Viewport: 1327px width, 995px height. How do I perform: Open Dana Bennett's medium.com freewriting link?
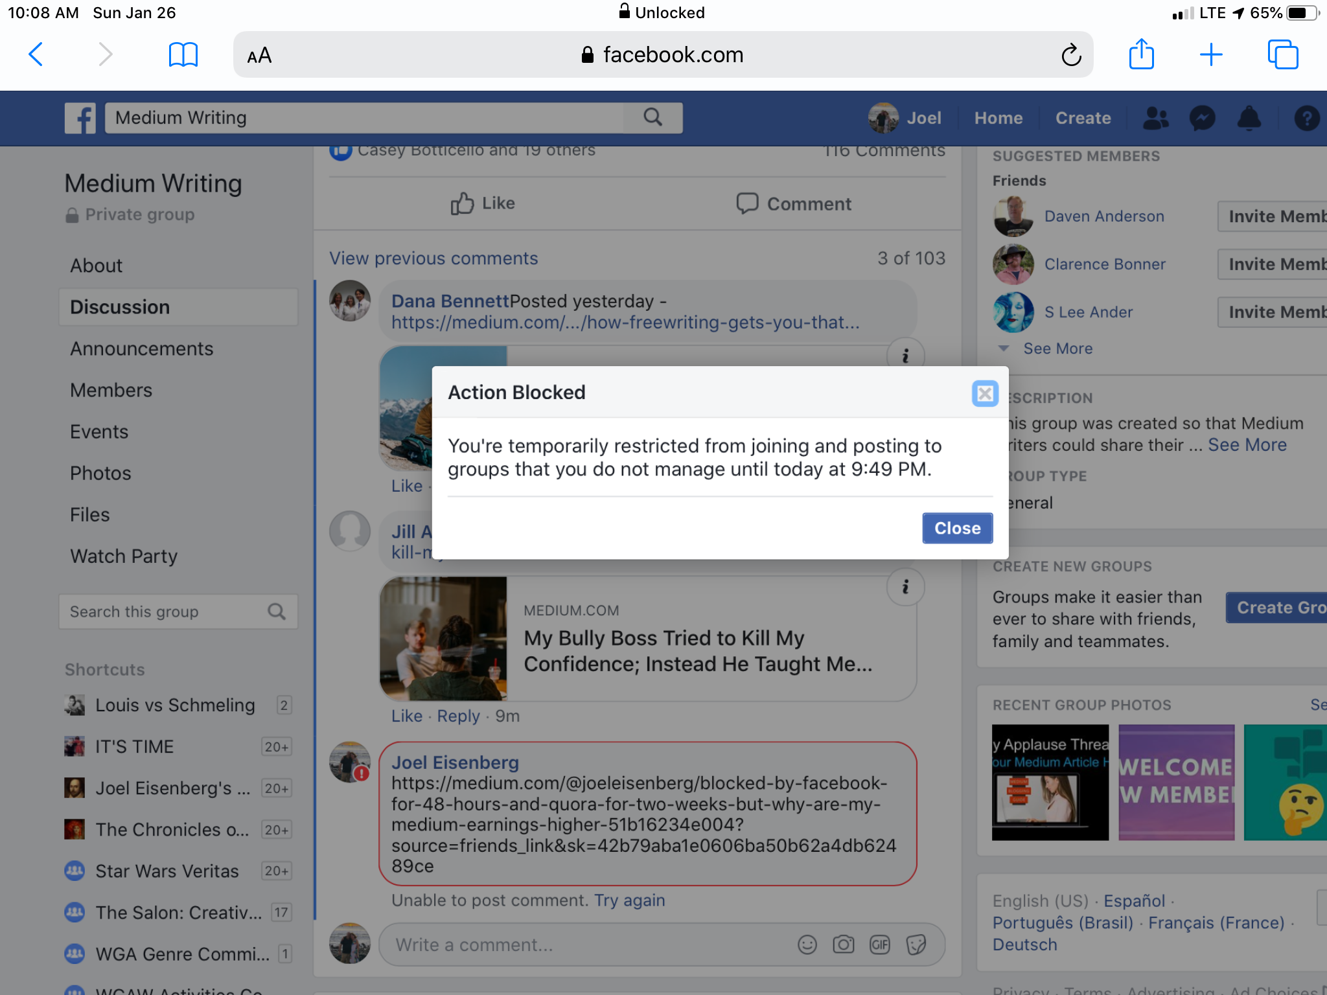tap(625, 322)
